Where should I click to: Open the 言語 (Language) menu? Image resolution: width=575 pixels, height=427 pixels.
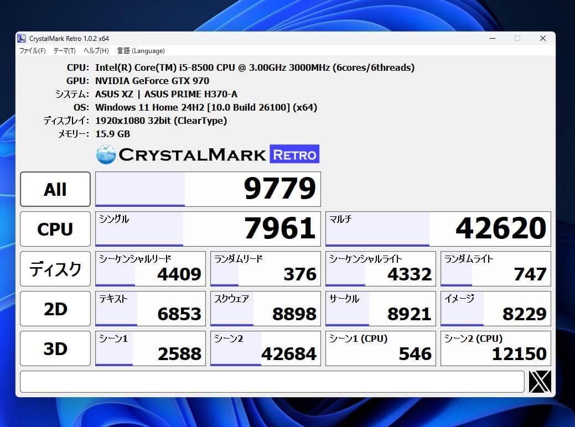pyautogui.click(x=140, y=50)
